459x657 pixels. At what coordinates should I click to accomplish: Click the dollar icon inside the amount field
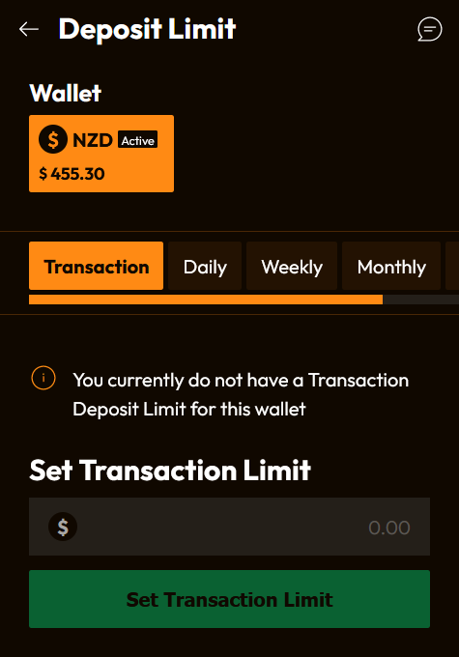coord(63,527)
